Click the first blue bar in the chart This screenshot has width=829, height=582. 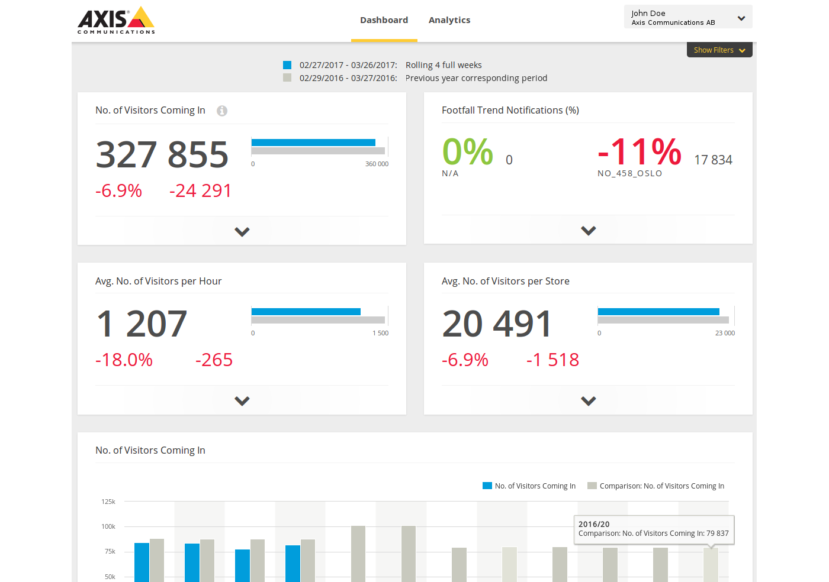pyautogui.click(x=142, y=562)
